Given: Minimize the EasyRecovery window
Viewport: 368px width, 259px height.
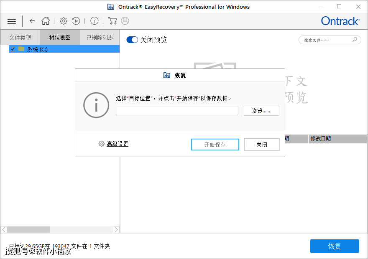Looking at the screenshot, I should [x=321, y=7].
